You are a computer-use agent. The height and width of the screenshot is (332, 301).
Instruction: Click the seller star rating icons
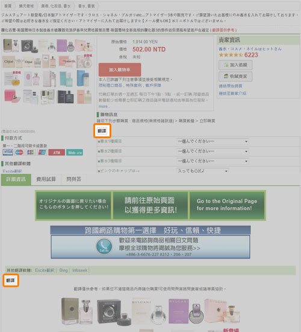point(231,55)
